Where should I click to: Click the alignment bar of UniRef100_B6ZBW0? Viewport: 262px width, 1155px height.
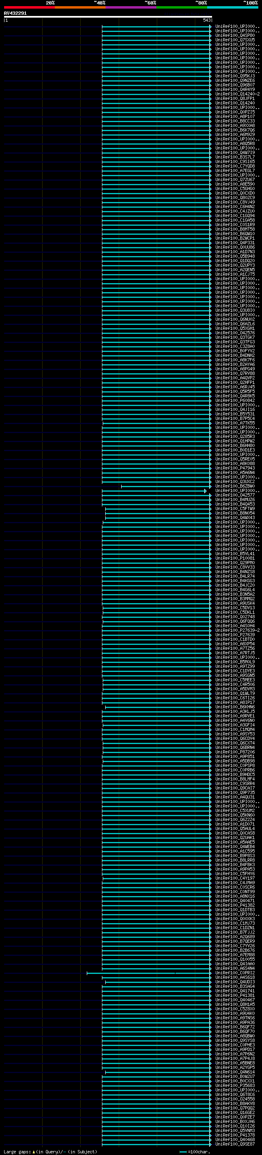pyautogui.click(x=166, y=486)
